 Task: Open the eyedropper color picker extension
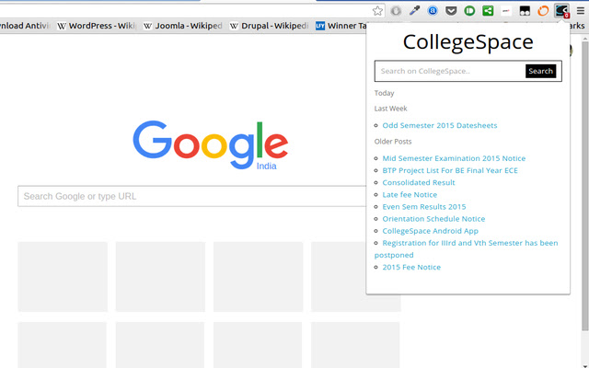tap(414, 11)
